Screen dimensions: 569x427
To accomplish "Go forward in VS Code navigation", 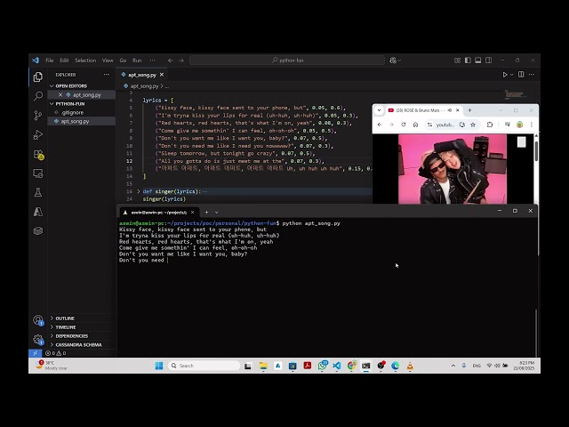I will coord(181,60).
